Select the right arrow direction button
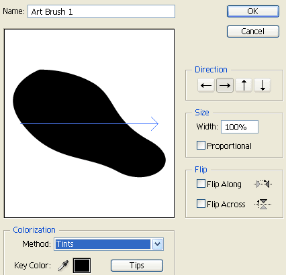This screenshot has width=286, height=275. (x=225, y=85)
